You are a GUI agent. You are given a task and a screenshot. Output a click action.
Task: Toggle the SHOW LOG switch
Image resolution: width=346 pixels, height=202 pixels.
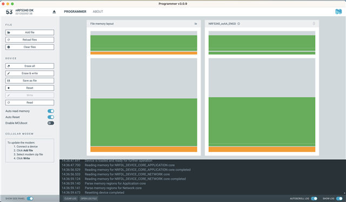click(339, 198)
